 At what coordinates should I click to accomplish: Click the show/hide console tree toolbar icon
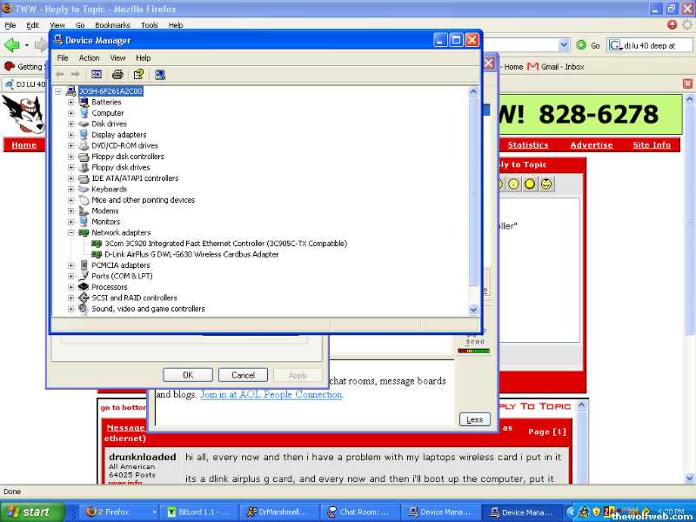pos(97,75)
